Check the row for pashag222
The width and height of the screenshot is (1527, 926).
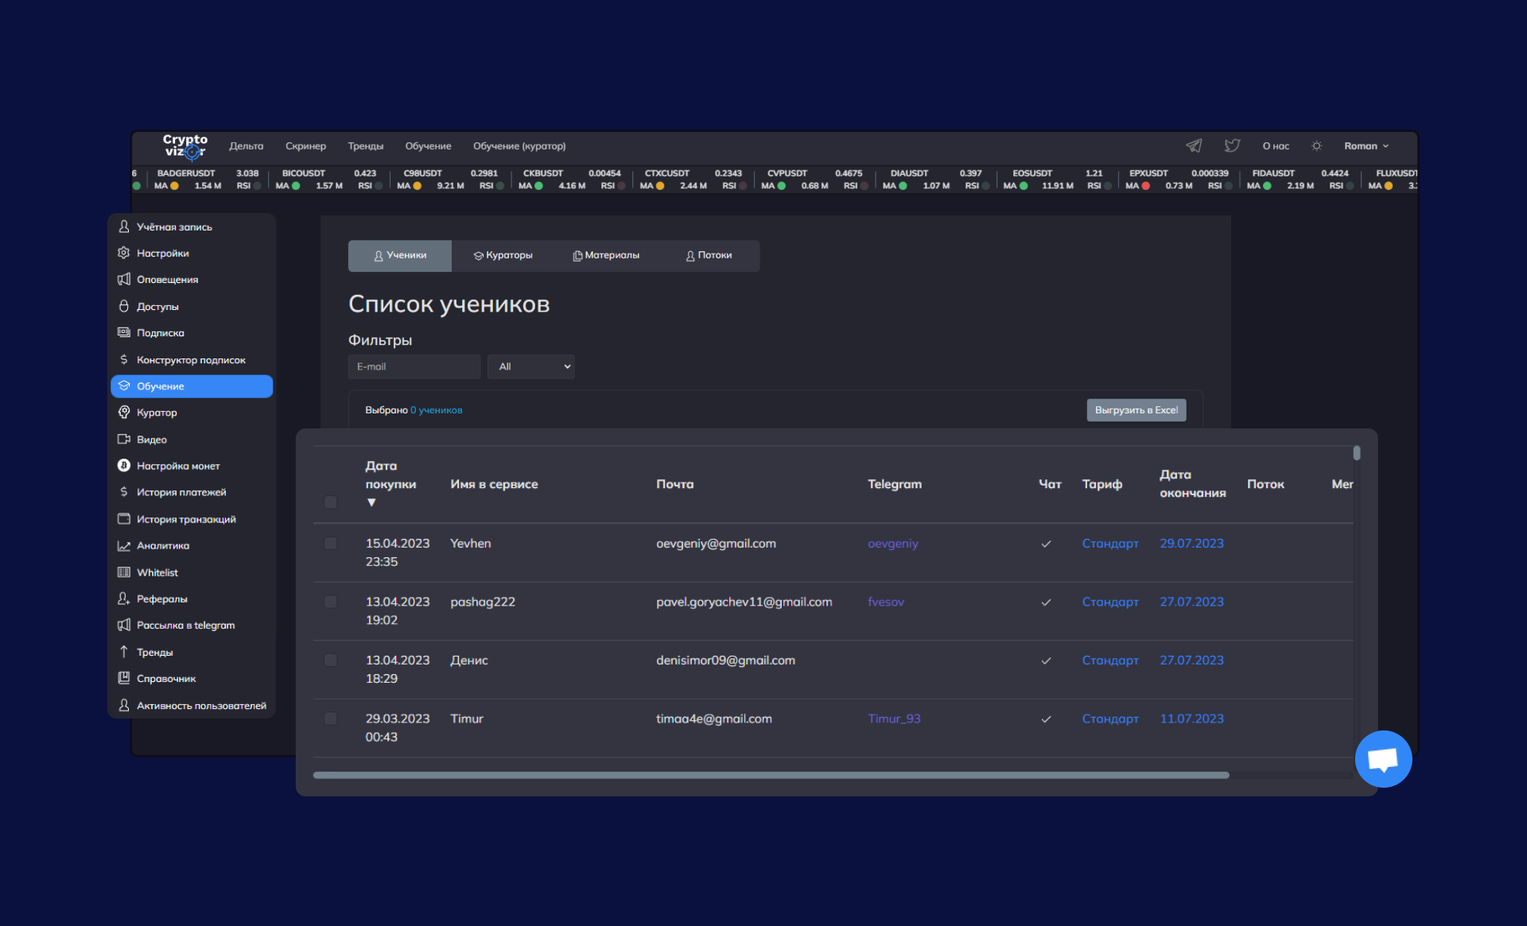pos(331,602)
